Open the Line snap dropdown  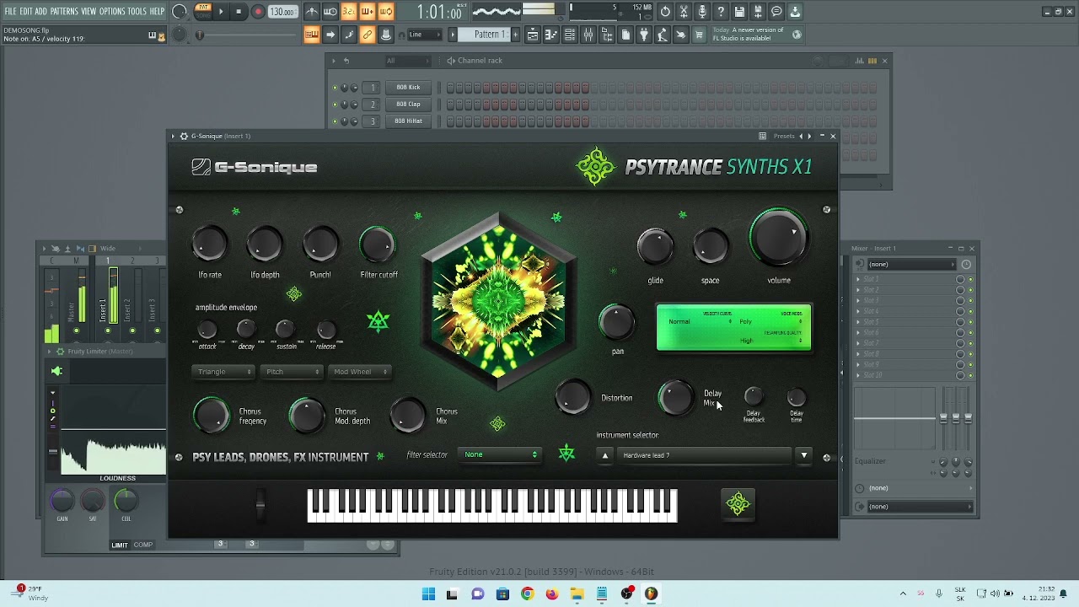(x=424, y=35)
